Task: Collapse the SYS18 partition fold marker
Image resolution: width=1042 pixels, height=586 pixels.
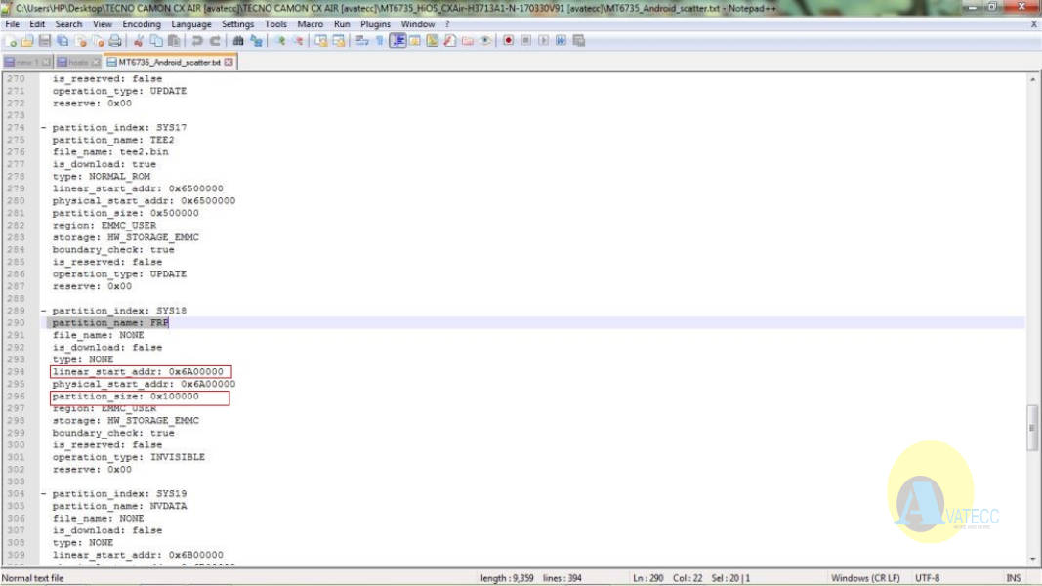Action: point(43,311)
